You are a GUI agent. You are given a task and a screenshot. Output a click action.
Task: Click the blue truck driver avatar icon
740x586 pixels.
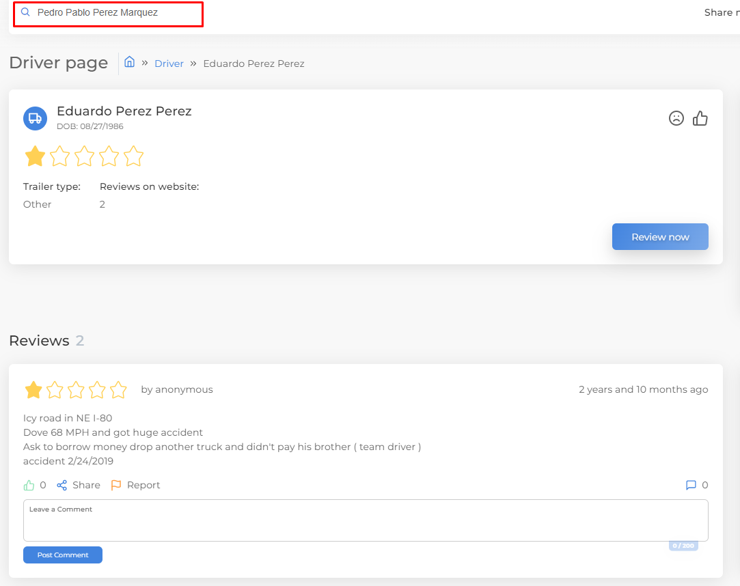[x=35, y=118]
